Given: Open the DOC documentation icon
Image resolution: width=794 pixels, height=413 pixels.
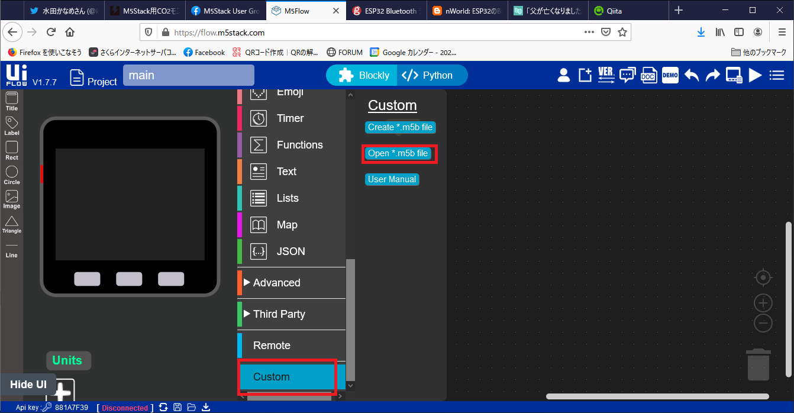Looking at the screenshot, I should (x=648, y=75).
